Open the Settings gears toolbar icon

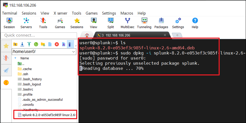(x=178, y=23)
